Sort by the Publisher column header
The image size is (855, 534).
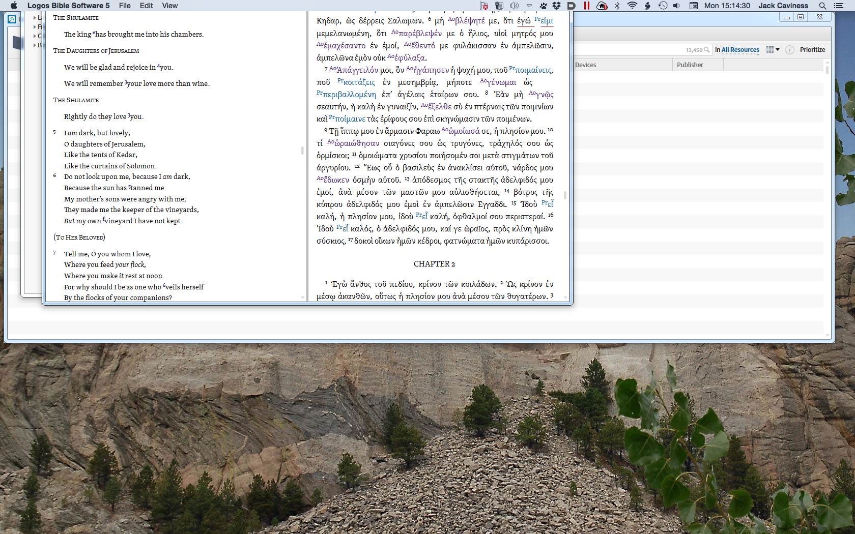698,65
